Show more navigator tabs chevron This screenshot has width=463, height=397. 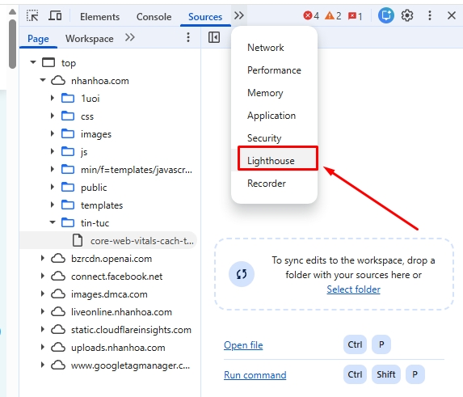(x=130, y=37)
